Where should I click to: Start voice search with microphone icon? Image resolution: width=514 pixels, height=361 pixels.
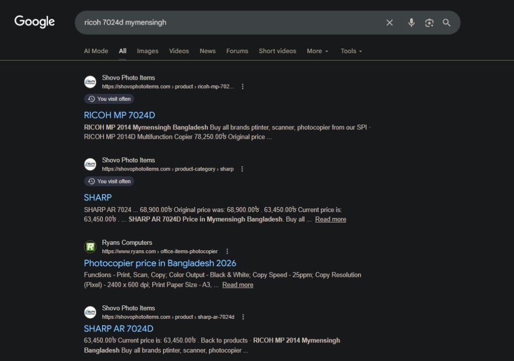[x=411, y=23]
